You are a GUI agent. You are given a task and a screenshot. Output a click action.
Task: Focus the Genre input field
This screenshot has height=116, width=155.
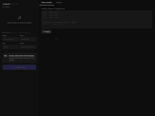[28, 47]
